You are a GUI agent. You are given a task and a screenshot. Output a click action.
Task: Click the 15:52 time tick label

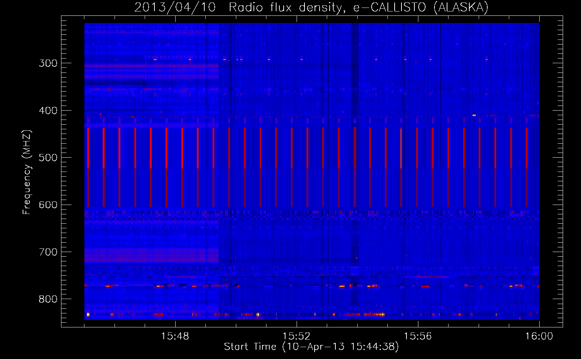(296, 336)
